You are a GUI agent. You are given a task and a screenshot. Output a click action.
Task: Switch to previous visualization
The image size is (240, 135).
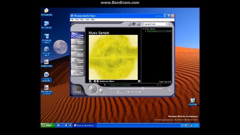95,81
